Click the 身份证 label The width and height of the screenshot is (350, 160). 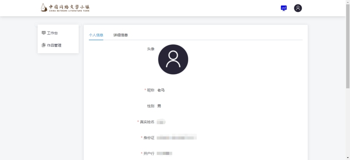149,138
